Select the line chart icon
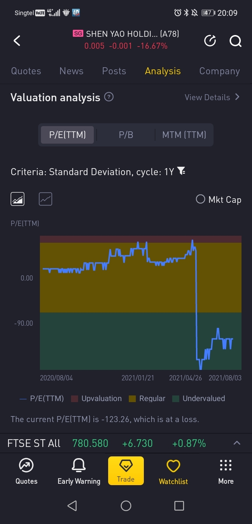Screen dimensions: 252x524 point(45,199)
